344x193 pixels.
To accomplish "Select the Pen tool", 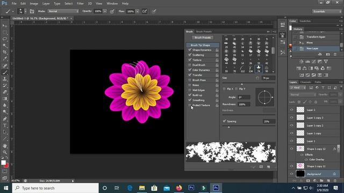I will click(x=5, y=119).
